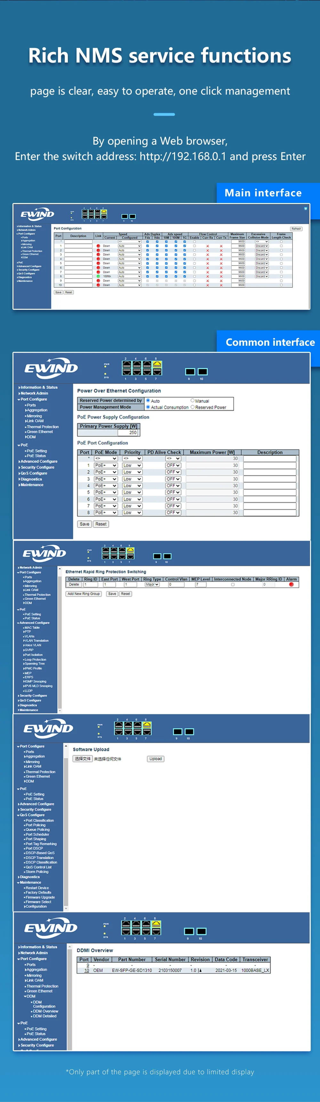Click the EWIND logo above Power Over Ethernet Configuration

click(x=51, y=369)
